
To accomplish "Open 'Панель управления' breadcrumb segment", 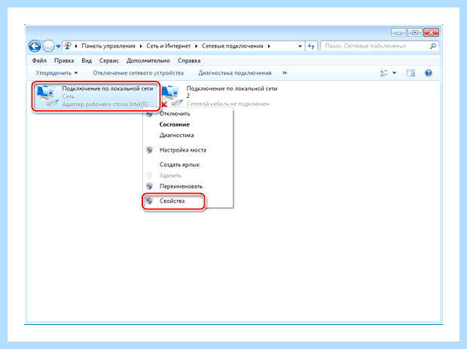I will point(108,46).
